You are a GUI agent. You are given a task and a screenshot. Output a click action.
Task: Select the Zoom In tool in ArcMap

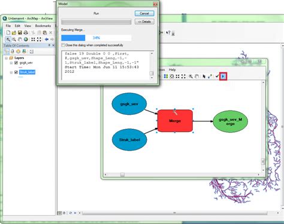8,39
